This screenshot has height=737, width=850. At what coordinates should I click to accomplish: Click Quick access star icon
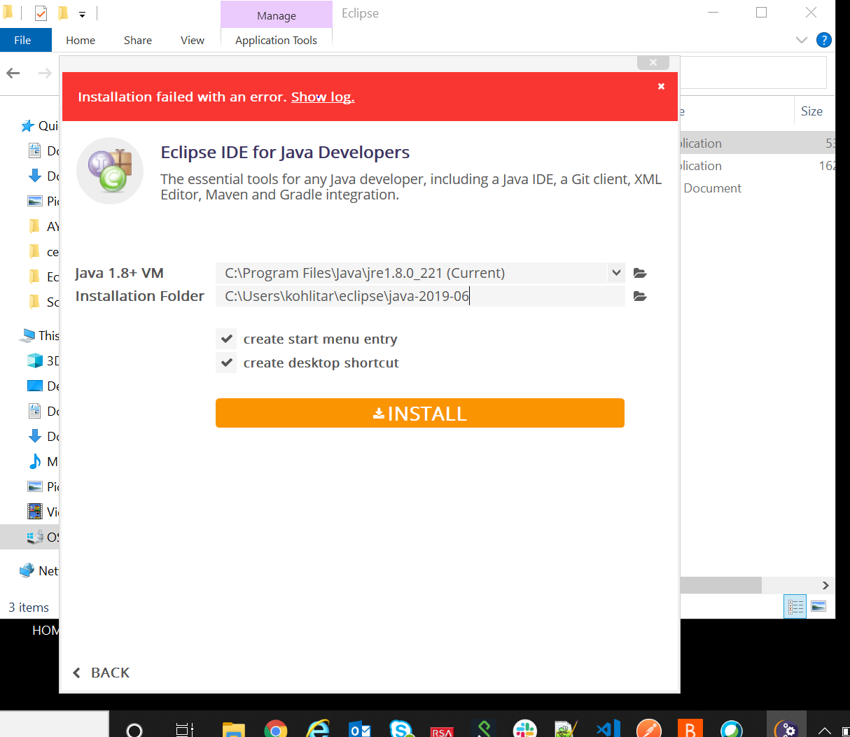point(27,126)
